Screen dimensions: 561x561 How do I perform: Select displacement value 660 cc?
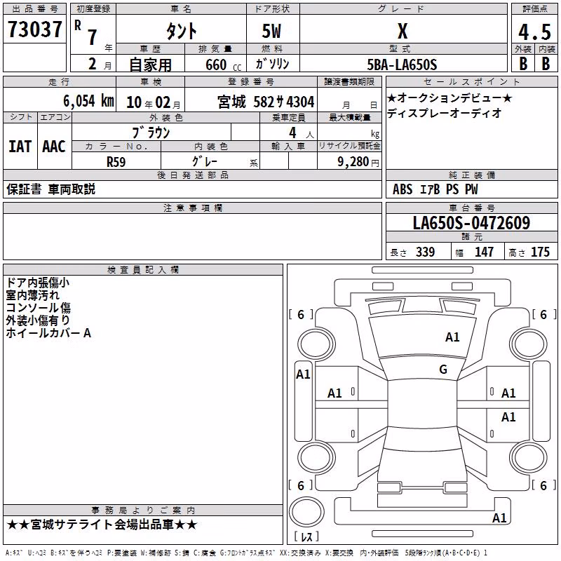point(223,65)
